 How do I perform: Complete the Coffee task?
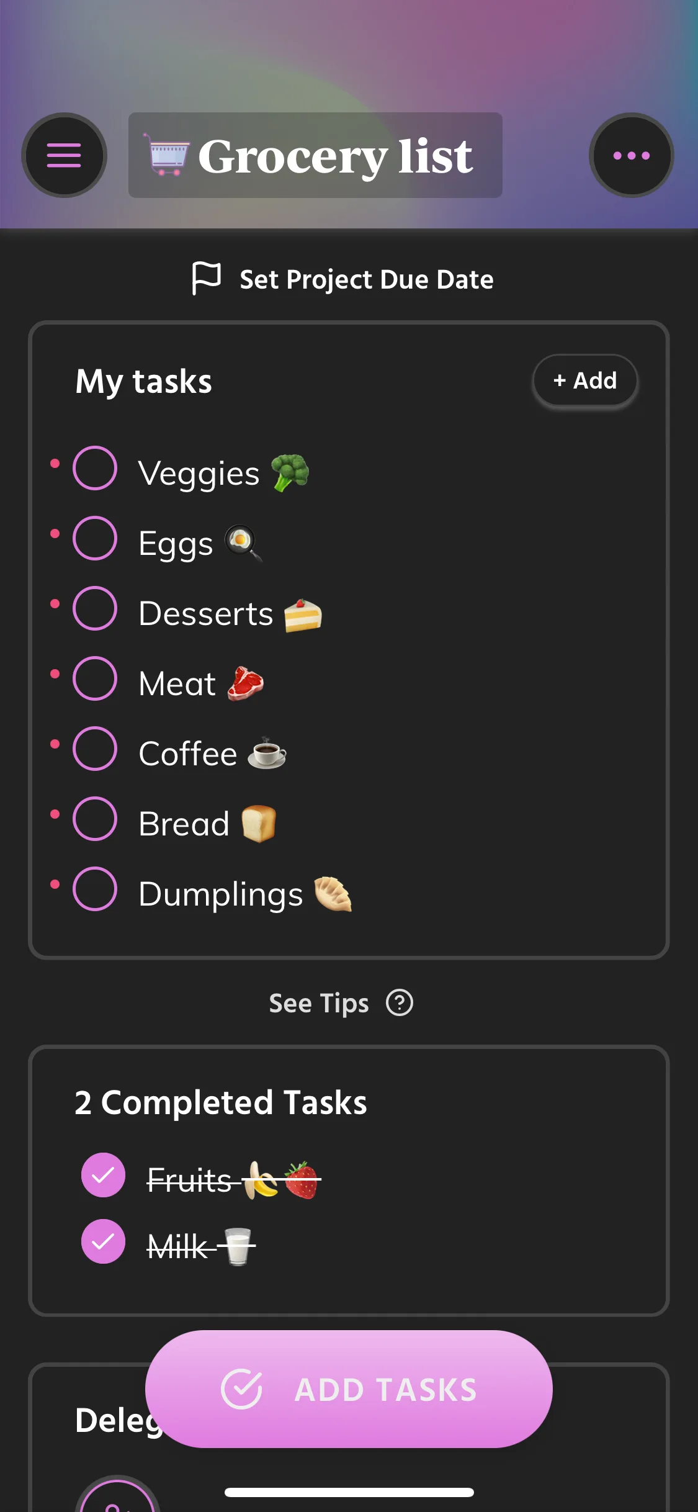coord(95,749)
